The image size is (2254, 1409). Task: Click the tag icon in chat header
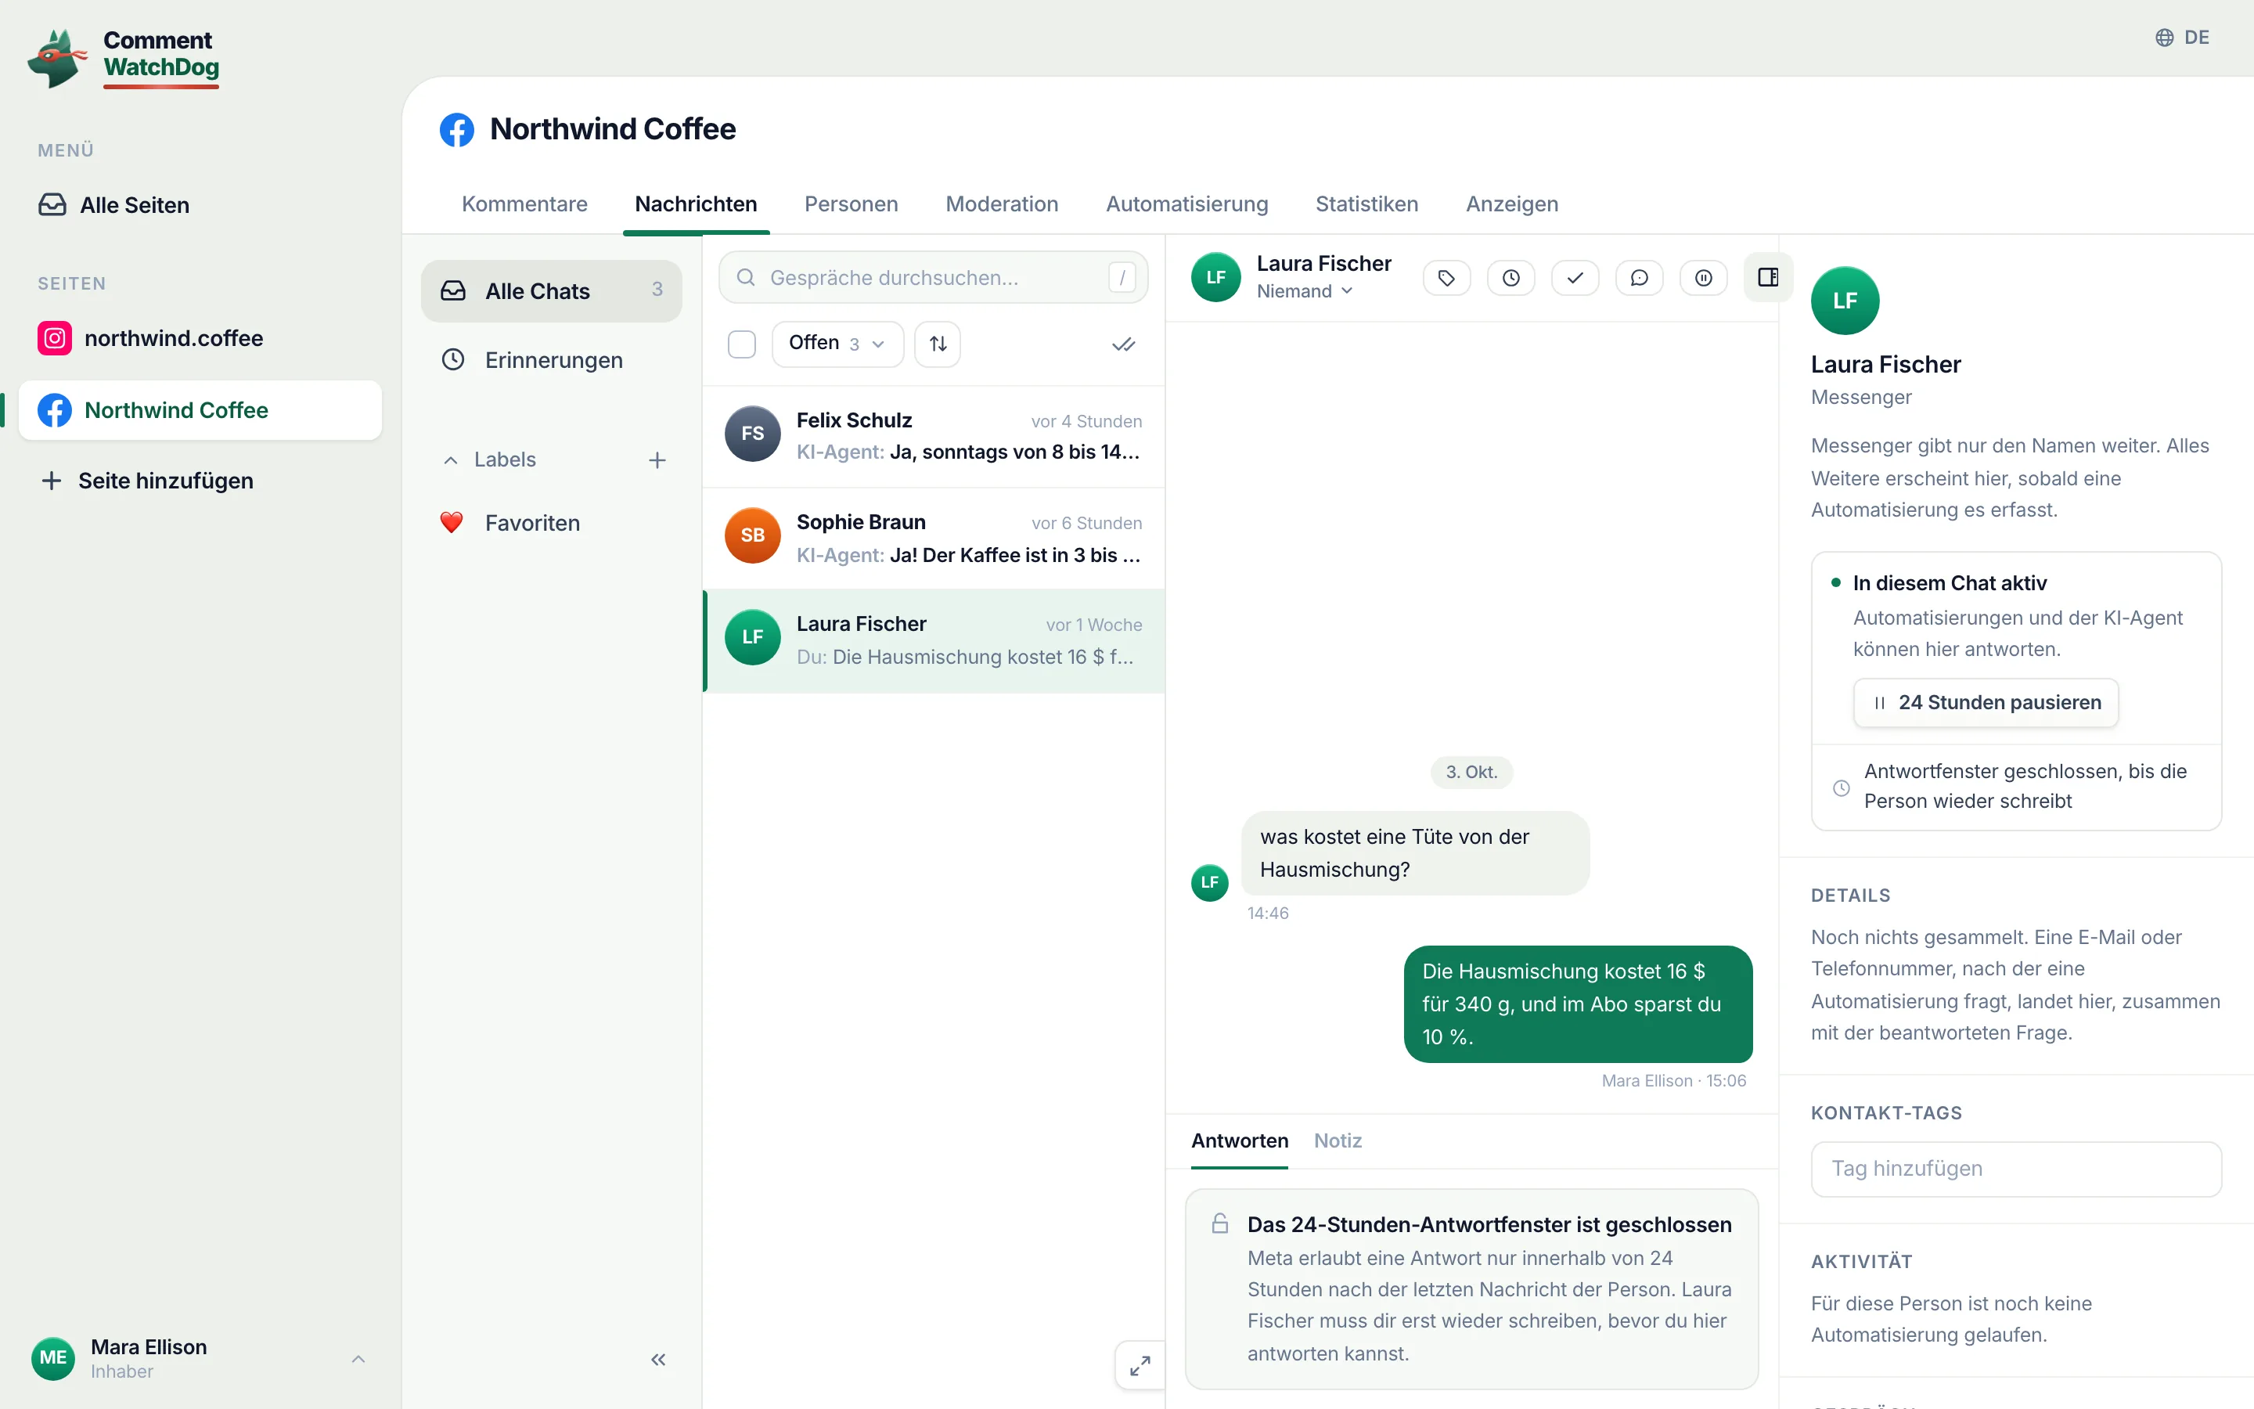[1446, 278]
